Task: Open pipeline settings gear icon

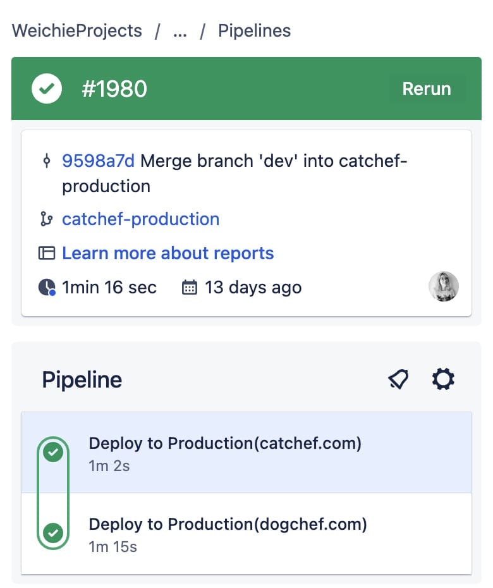Action: click(443, 379)
